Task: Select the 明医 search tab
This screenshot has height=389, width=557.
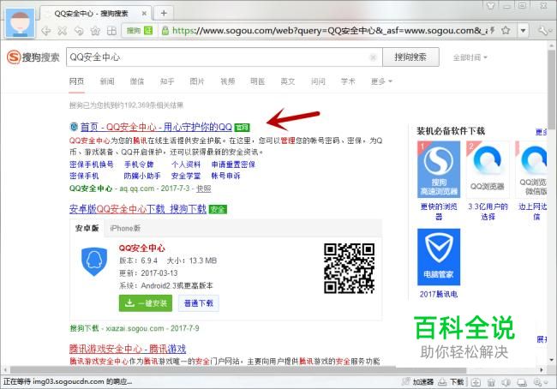Action: pos(258,81)
